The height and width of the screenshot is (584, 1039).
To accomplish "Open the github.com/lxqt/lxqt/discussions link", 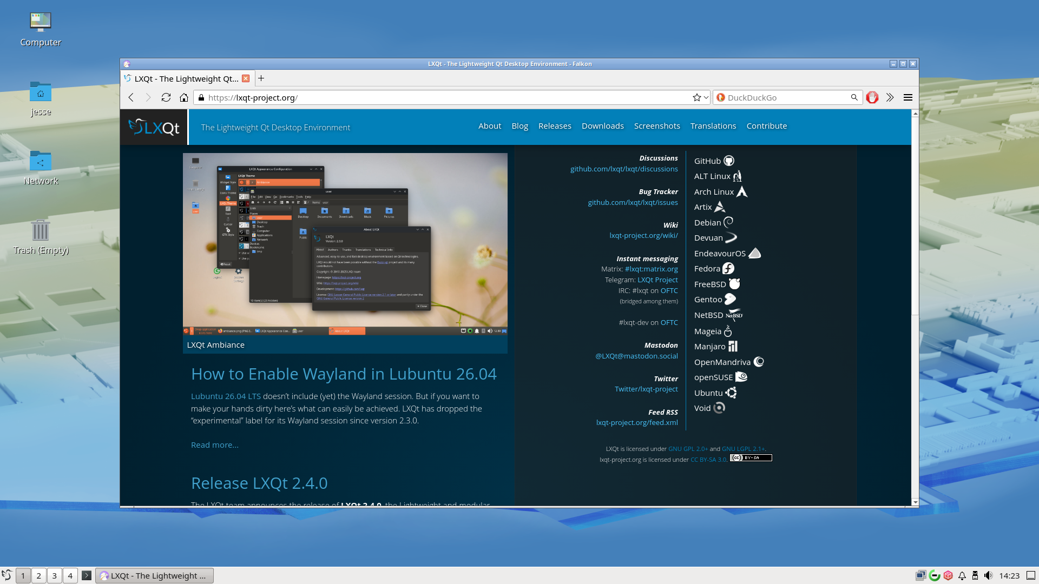I will 624,169.
